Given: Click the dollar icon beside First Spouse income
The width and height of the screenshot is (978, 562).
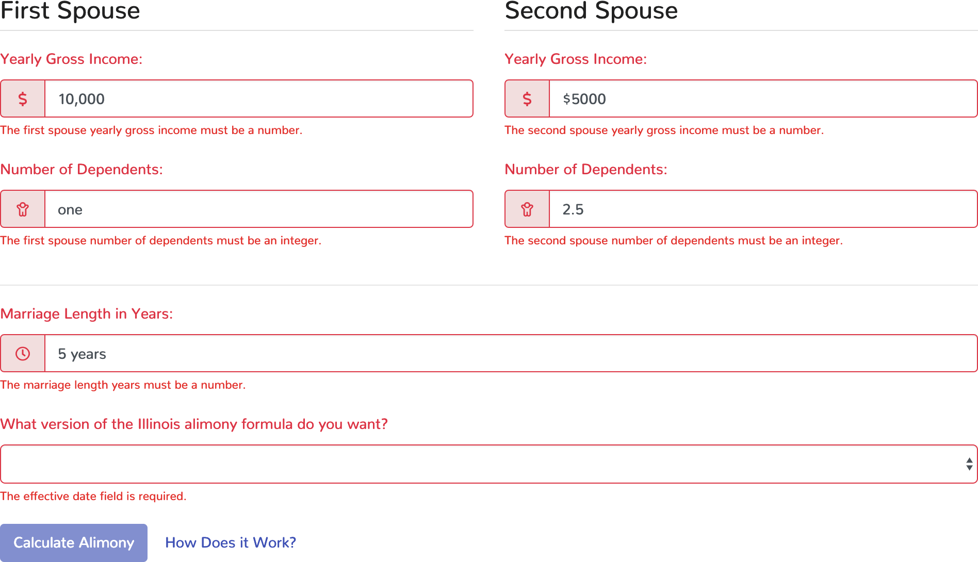Looking at the screenshot, I should [22, 98].
